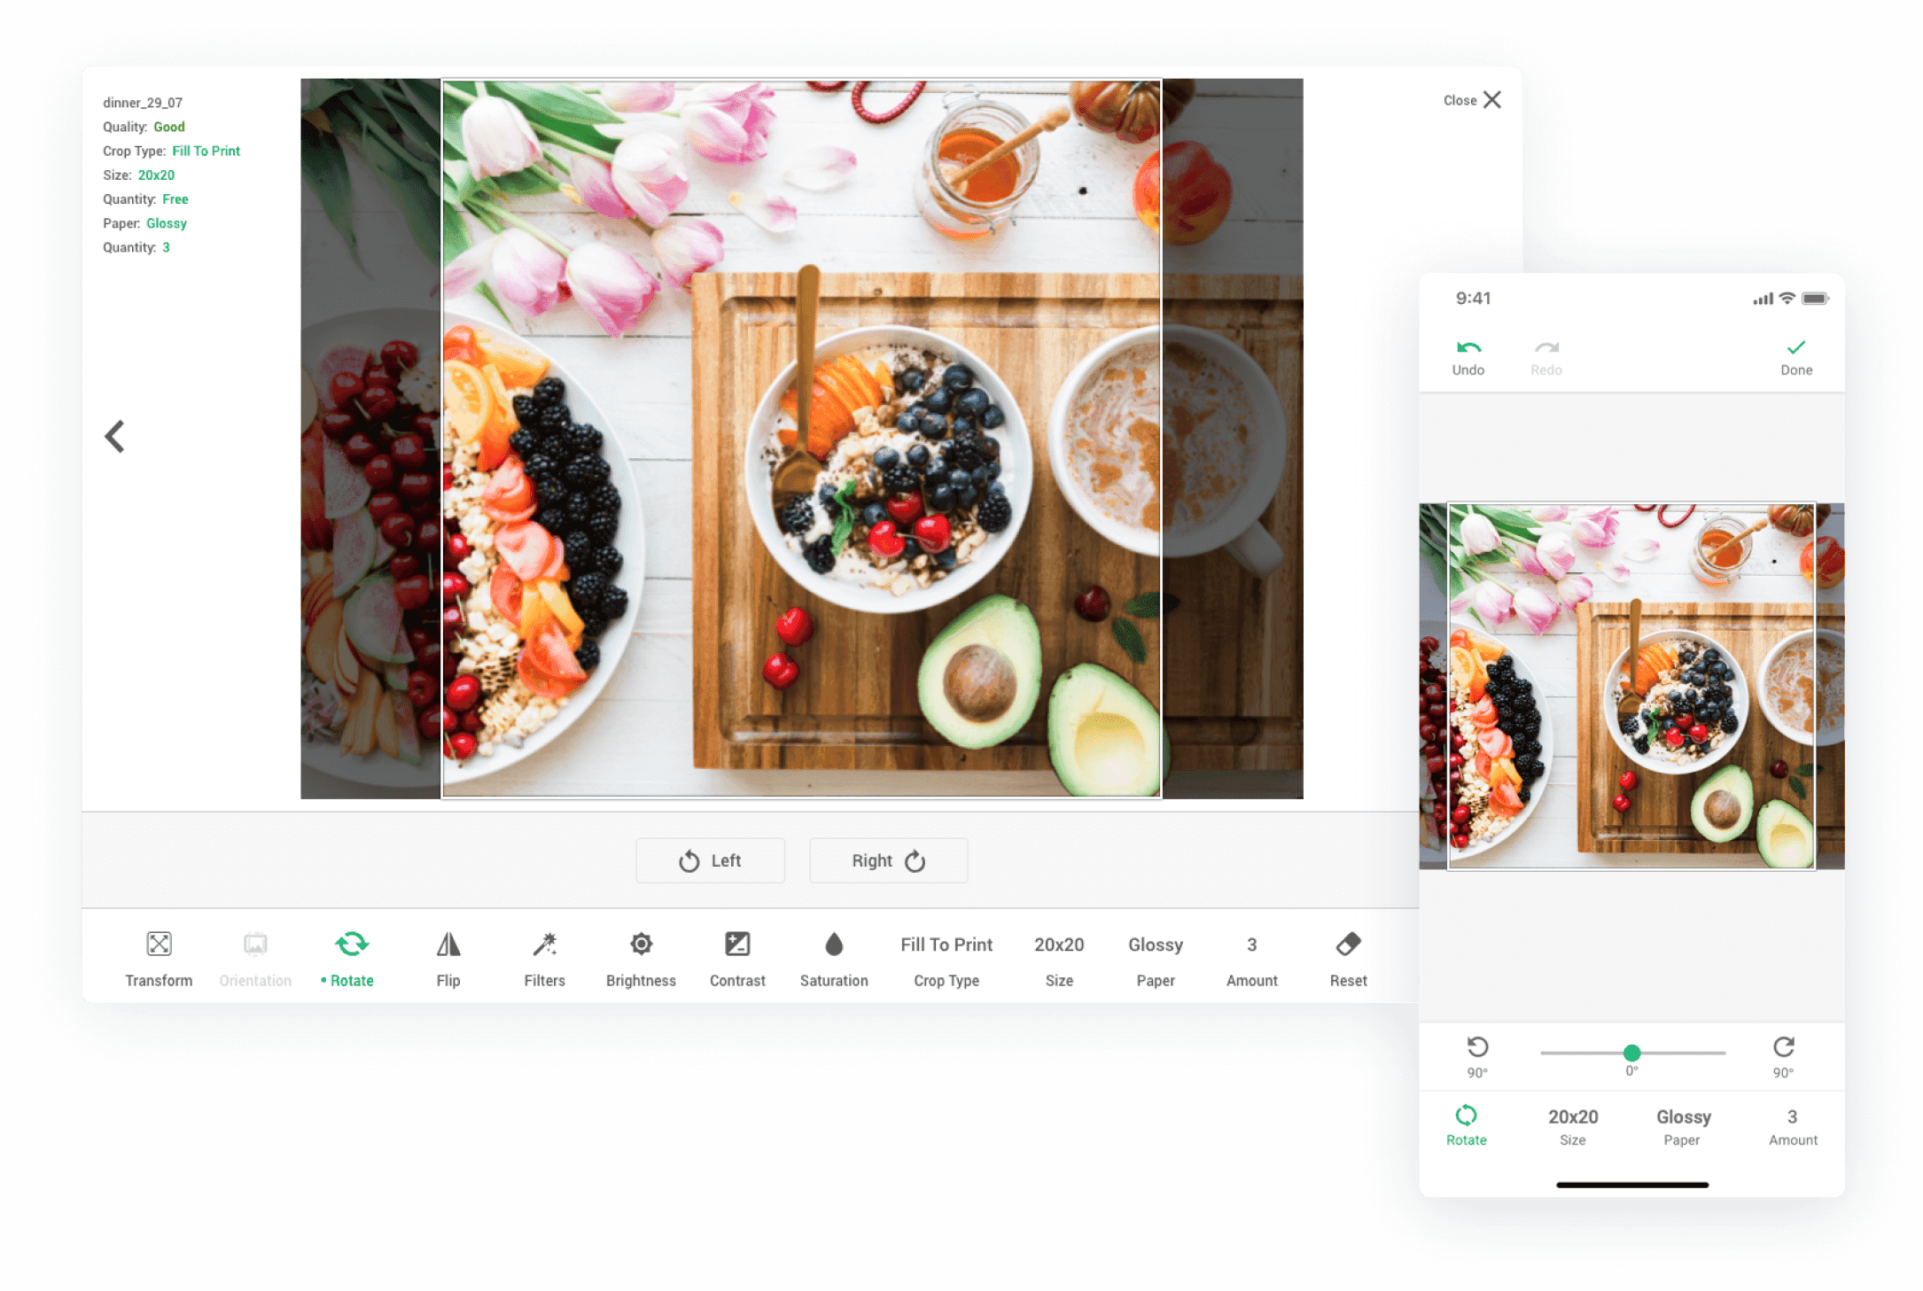1923x1291 pixels.
Task: Select the Contrast adjustment tool
Action: pos(737,958)
